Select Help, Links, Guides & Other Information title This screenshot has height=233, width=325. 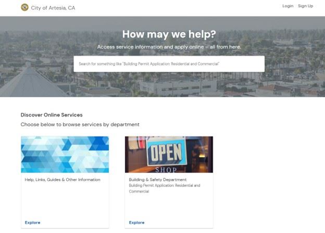click(x=63, y=179)
